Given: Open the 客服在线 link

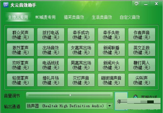Looking at the screenshot, I should coord(149,97).
